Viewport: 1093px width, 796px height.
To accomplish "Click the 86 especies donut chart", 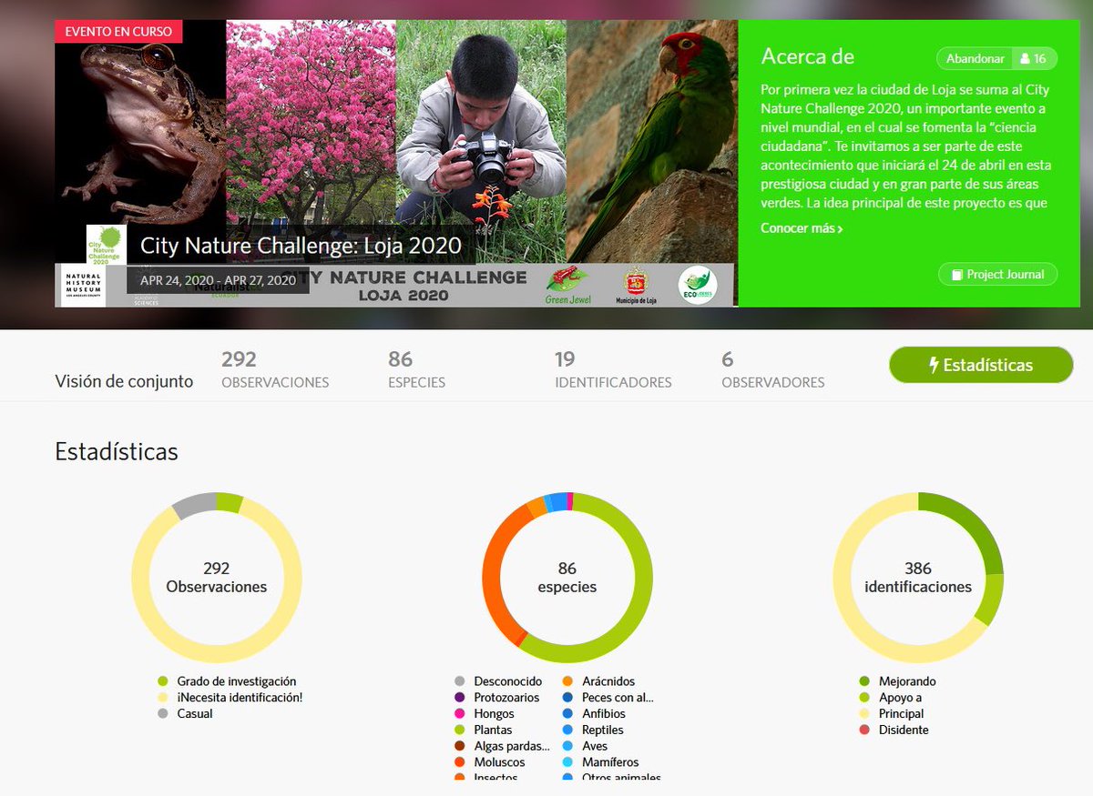I will click(567, 578).
